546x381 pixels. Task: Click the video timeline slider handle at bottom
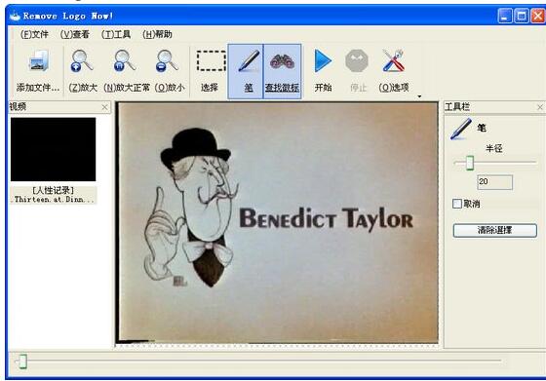pos(22,362)
